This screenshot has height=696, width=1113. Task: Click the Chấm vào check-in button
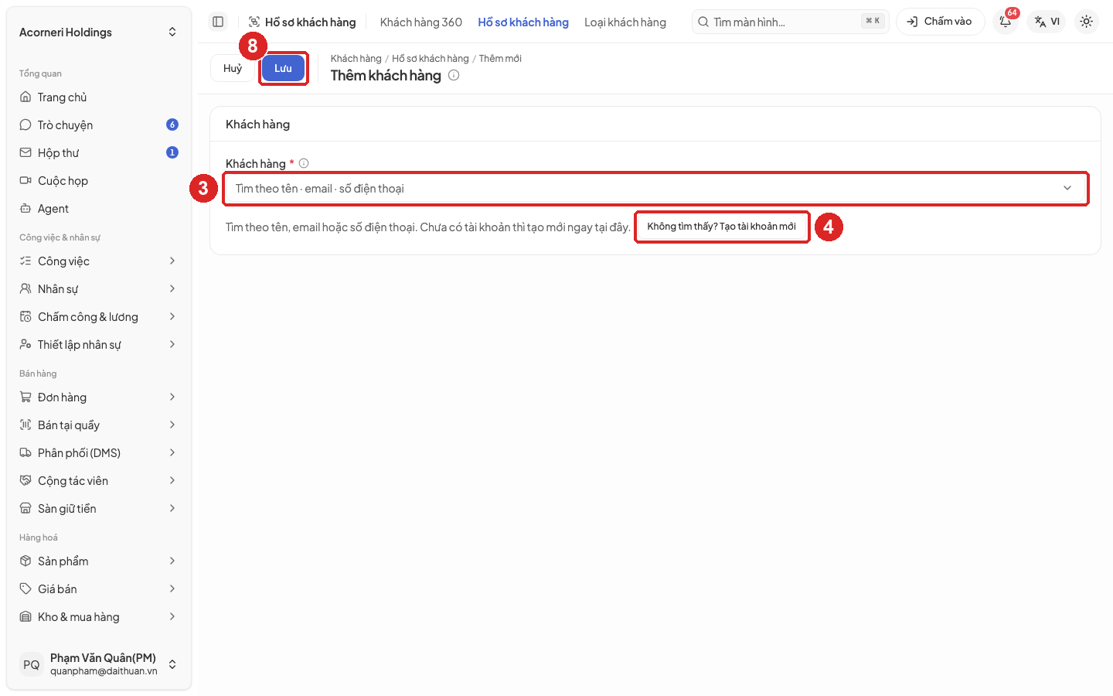tap(941, 22)
